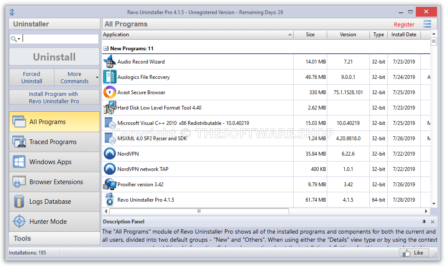Select the Proxifier version 3.42 row text
446x266 pixels.
140,185
